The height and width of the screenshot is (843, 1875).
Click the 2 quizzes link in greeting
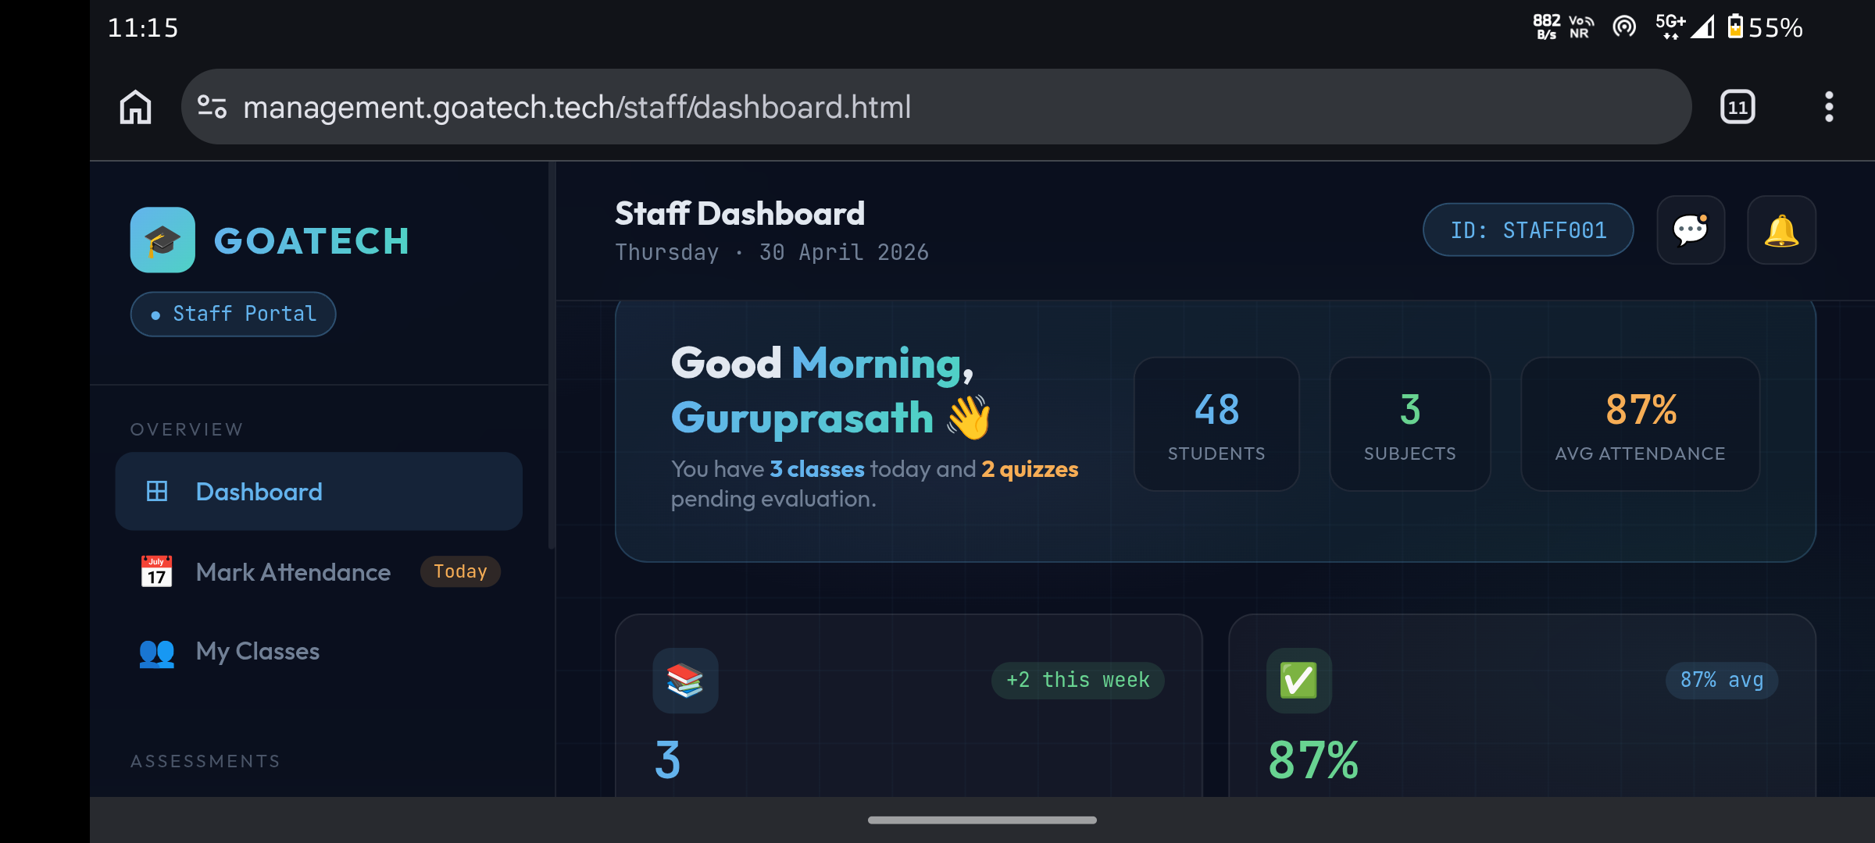click(x=1030, y=469)
